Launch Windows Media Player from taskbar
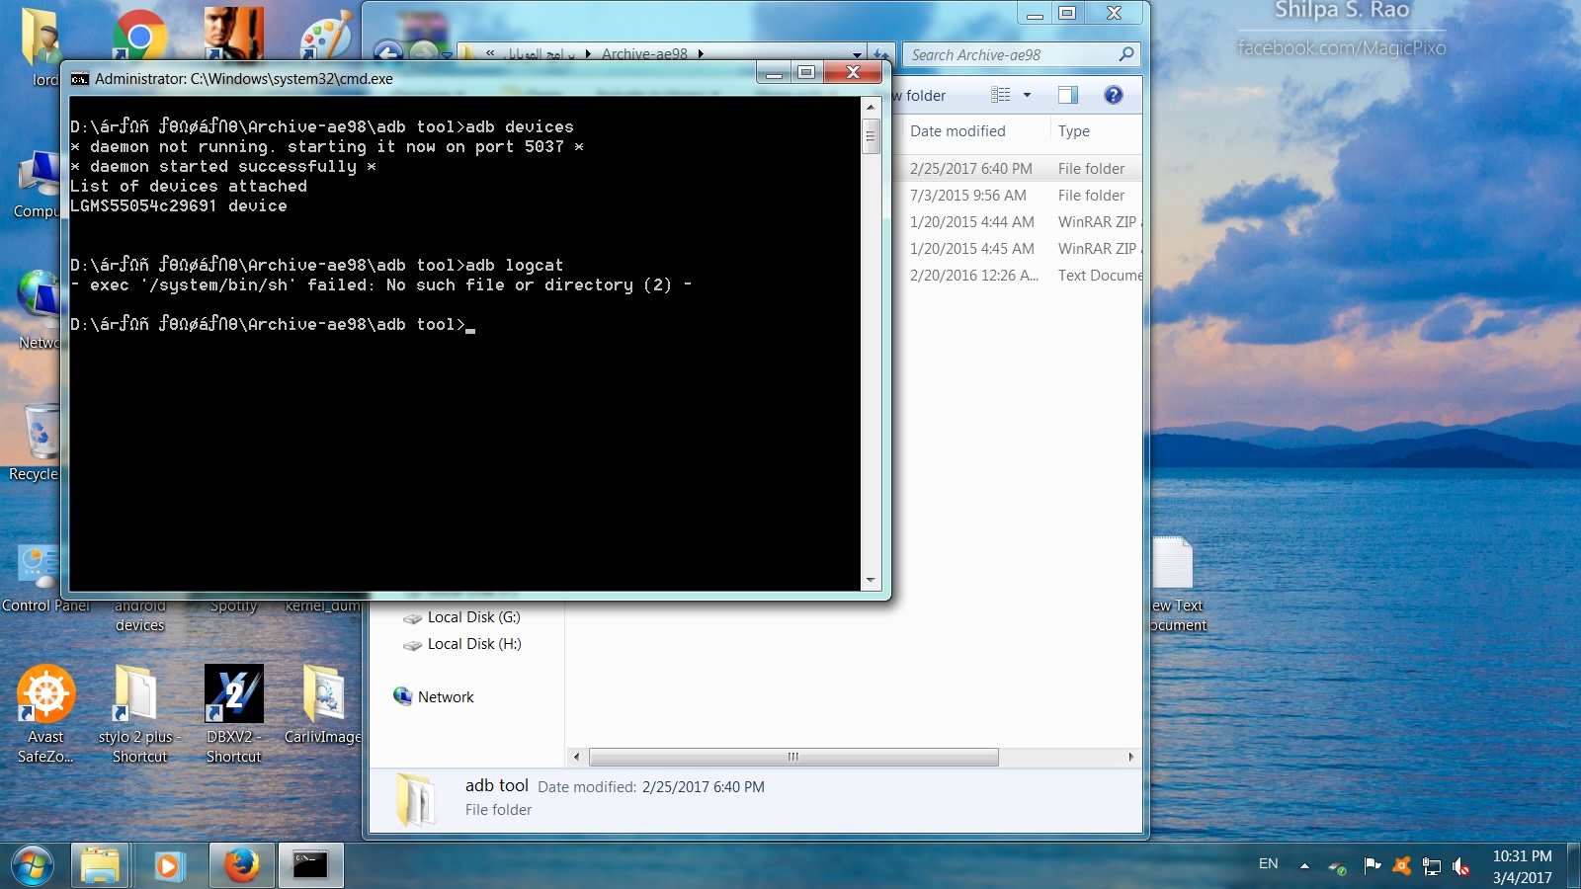The width and height of the screenshot is (1581, 889). coord(168,865)
